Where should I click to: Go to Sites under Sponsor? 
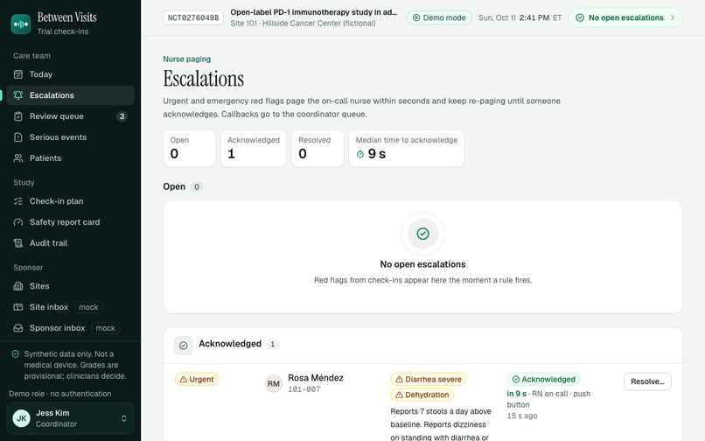tap(70, 286)
